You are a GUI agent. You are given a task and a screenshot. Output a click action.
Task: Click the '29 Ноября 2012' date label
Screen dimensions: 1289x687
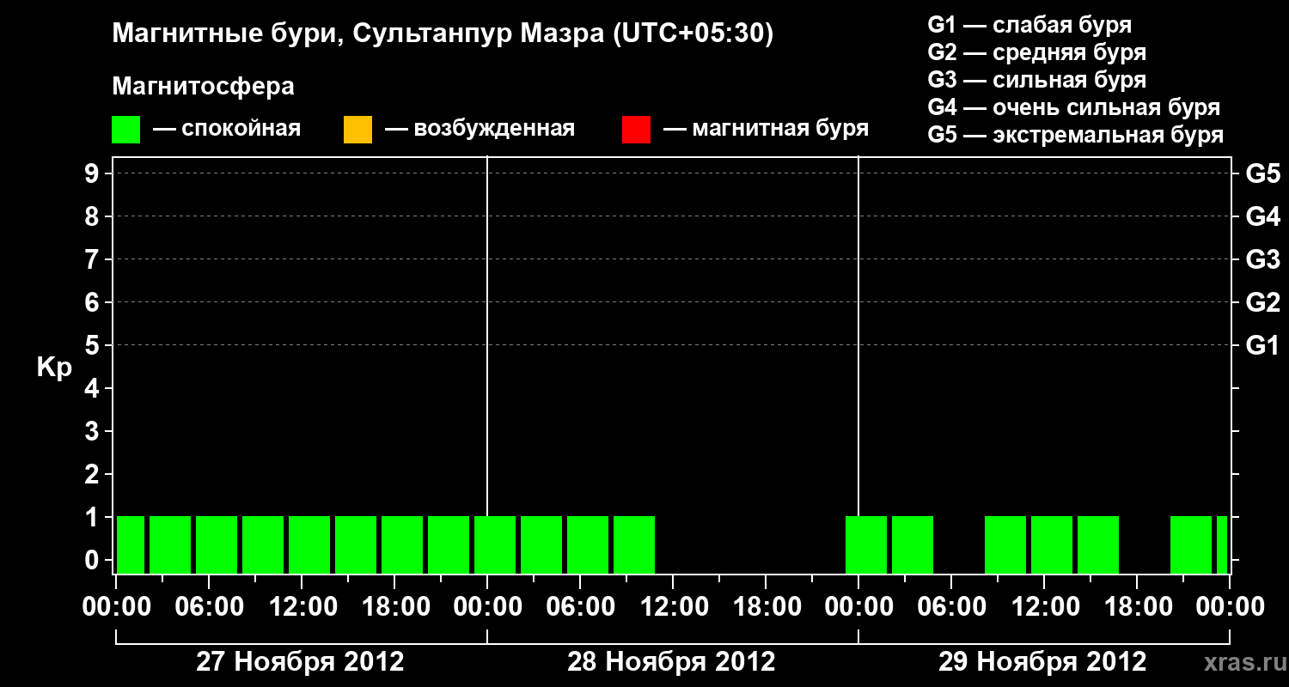point(1042,661)
